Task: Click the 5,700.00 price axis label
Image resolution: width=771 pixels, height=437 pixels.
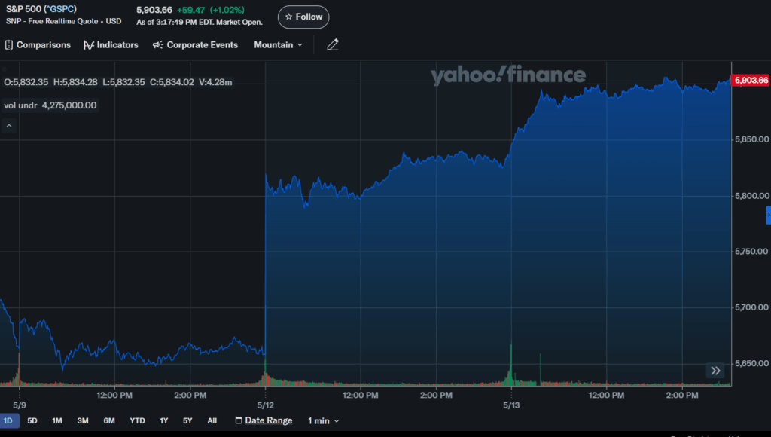Action: [751, 307]
